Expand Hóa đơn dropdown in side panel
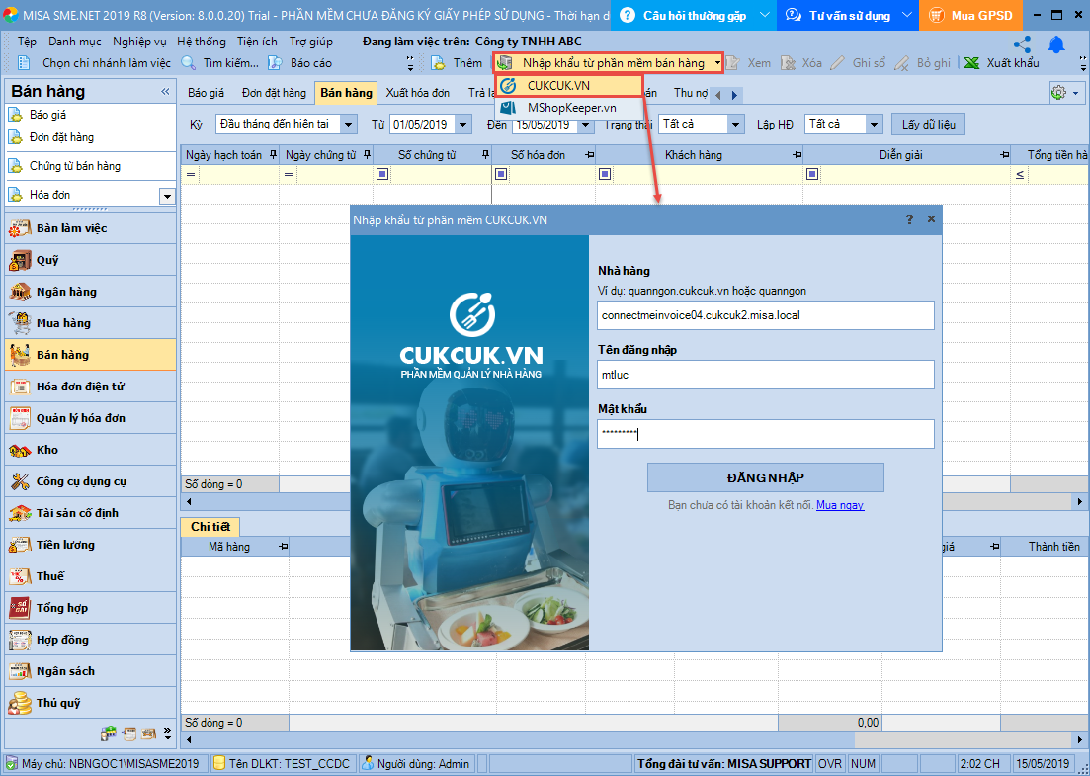 [167, 197]
